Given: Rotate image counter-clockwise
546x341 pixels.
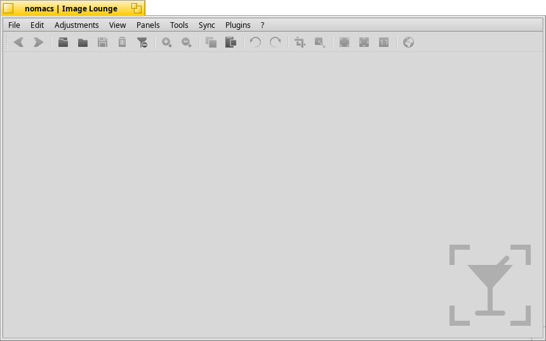Looking at the screenshot, I should (255, 42).
